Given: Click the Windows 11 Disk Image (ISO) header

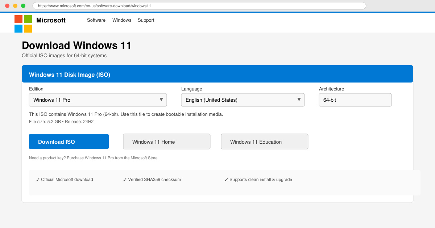Looking at the screenshot, I should tap(217, 74).
